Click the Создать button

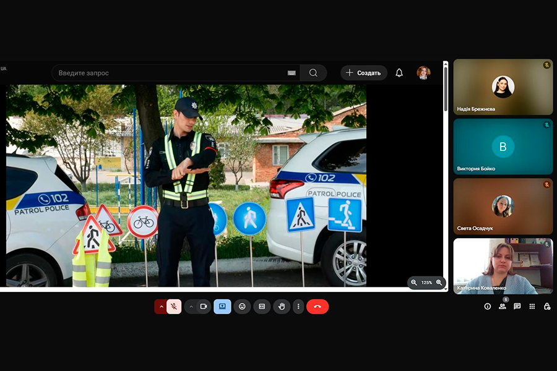coord(363,73)
